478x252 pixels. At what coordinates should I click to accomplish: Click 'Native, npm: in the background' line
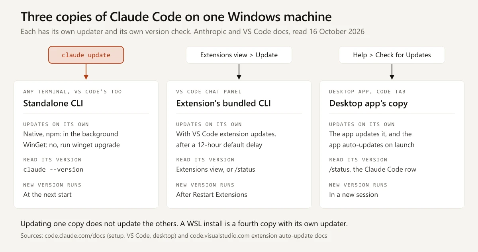click(x=71, y=134)
